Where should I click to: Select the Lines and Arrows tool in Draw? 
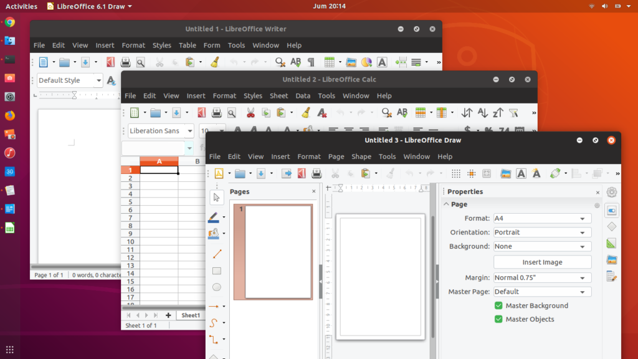pyautogui.click(x=214, y=306)
